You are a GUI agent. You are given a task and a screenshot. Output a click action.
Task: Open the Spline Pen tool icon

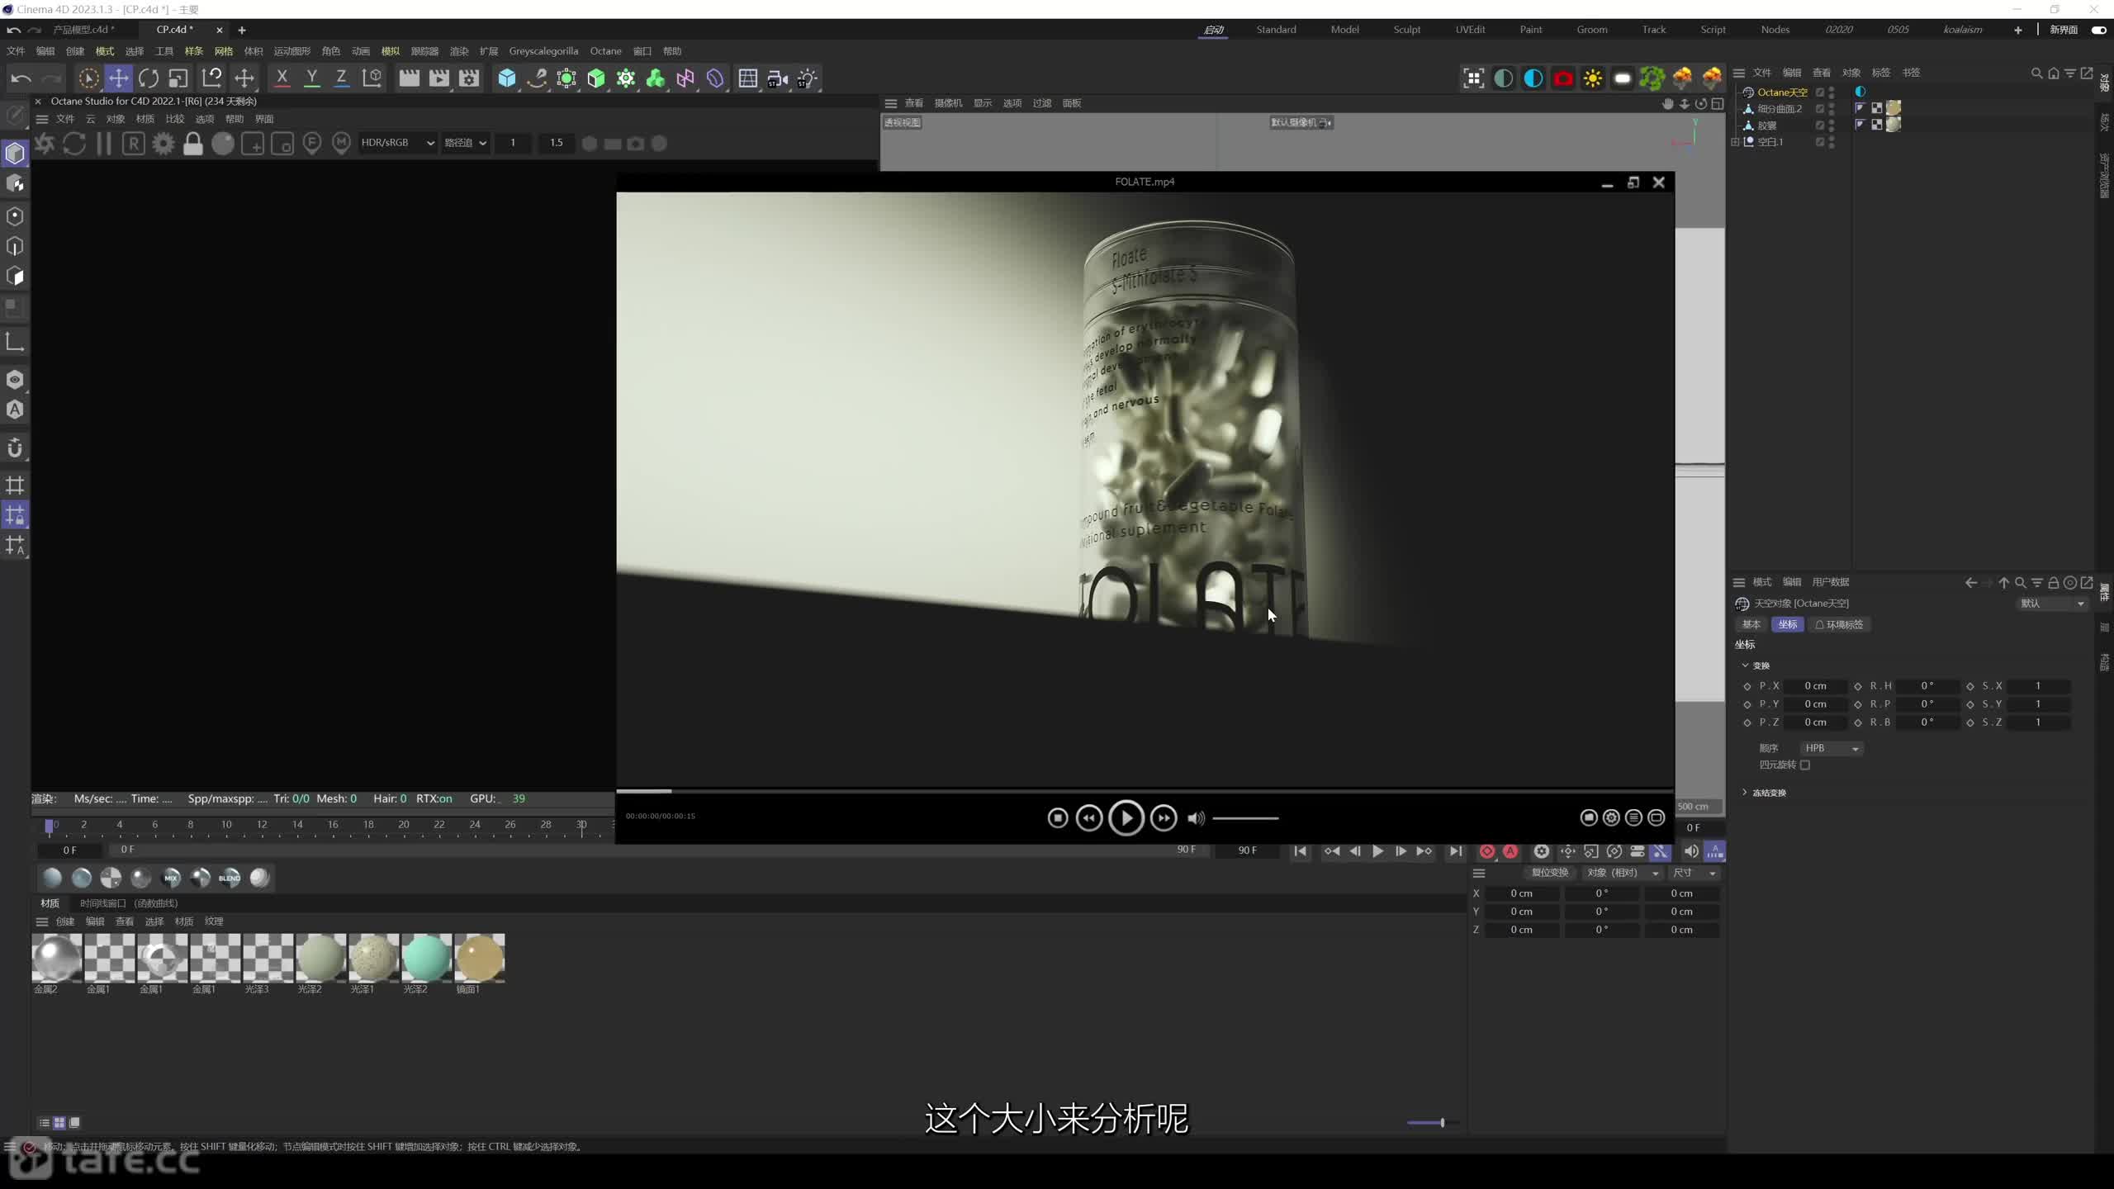coord(537,78)
